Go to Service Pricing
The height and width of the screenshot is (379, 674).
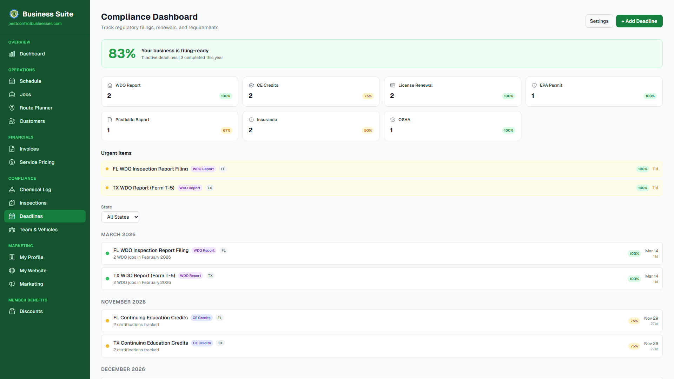pyautogui.click(x=37, y=162)
